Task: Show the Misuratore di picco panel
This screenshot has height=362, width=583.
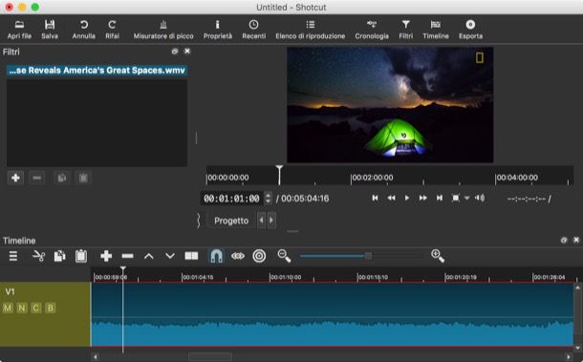Action: coord(163,30)
